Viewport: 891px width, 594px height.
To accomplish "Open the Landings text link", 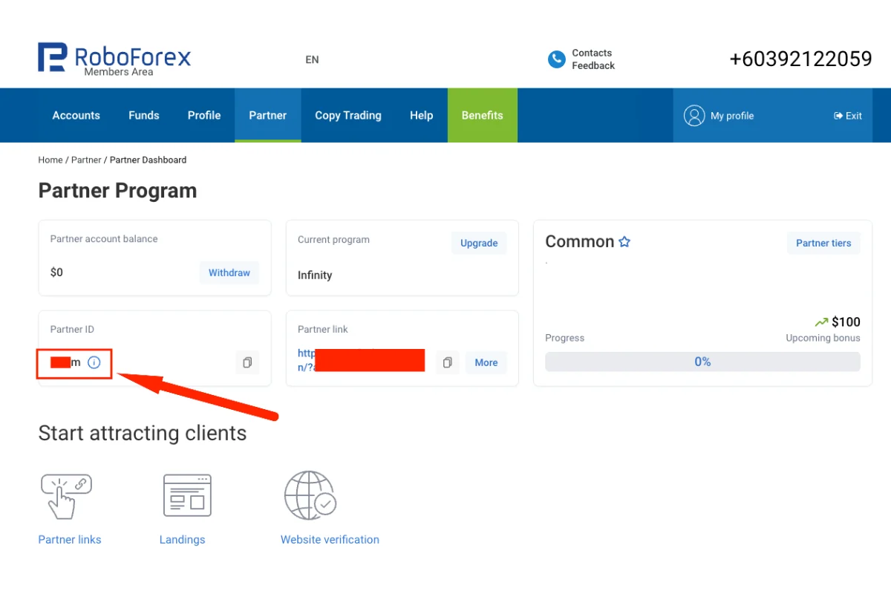I will click(x=182, y=540).
